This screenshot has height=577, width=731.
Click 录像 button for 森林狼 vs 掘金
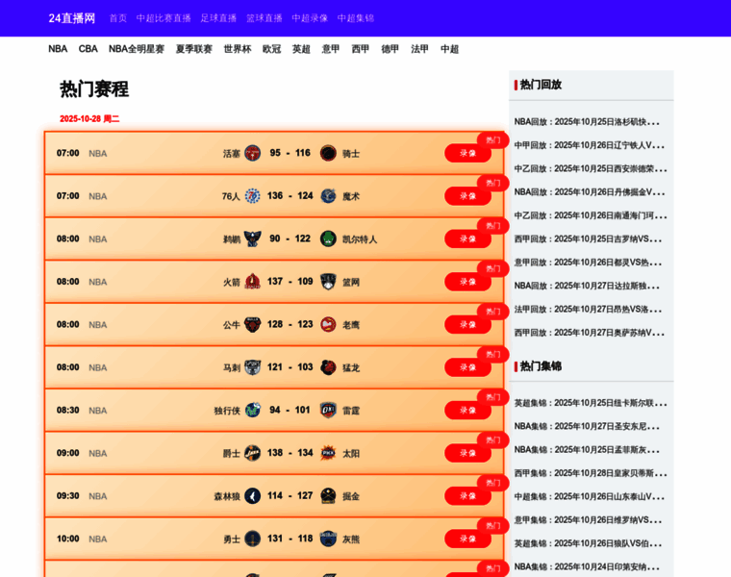pos(467,496)
